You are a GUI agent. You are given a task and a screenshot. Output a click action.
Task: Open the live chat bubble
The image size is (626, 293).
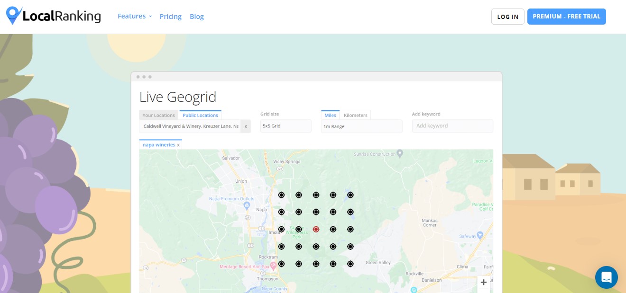coord(606,277)
